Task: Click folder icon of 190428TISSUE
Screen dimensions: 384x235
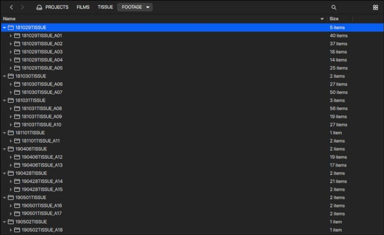Action: pos(11,173)
